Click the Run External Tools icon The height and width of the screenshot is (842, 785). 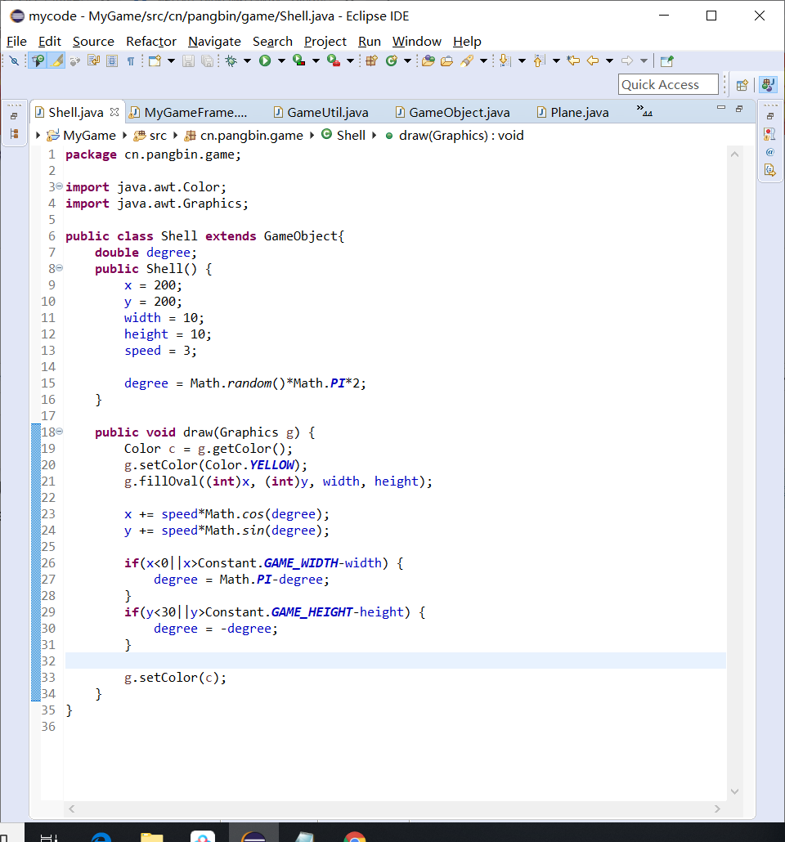pos(333,60)
